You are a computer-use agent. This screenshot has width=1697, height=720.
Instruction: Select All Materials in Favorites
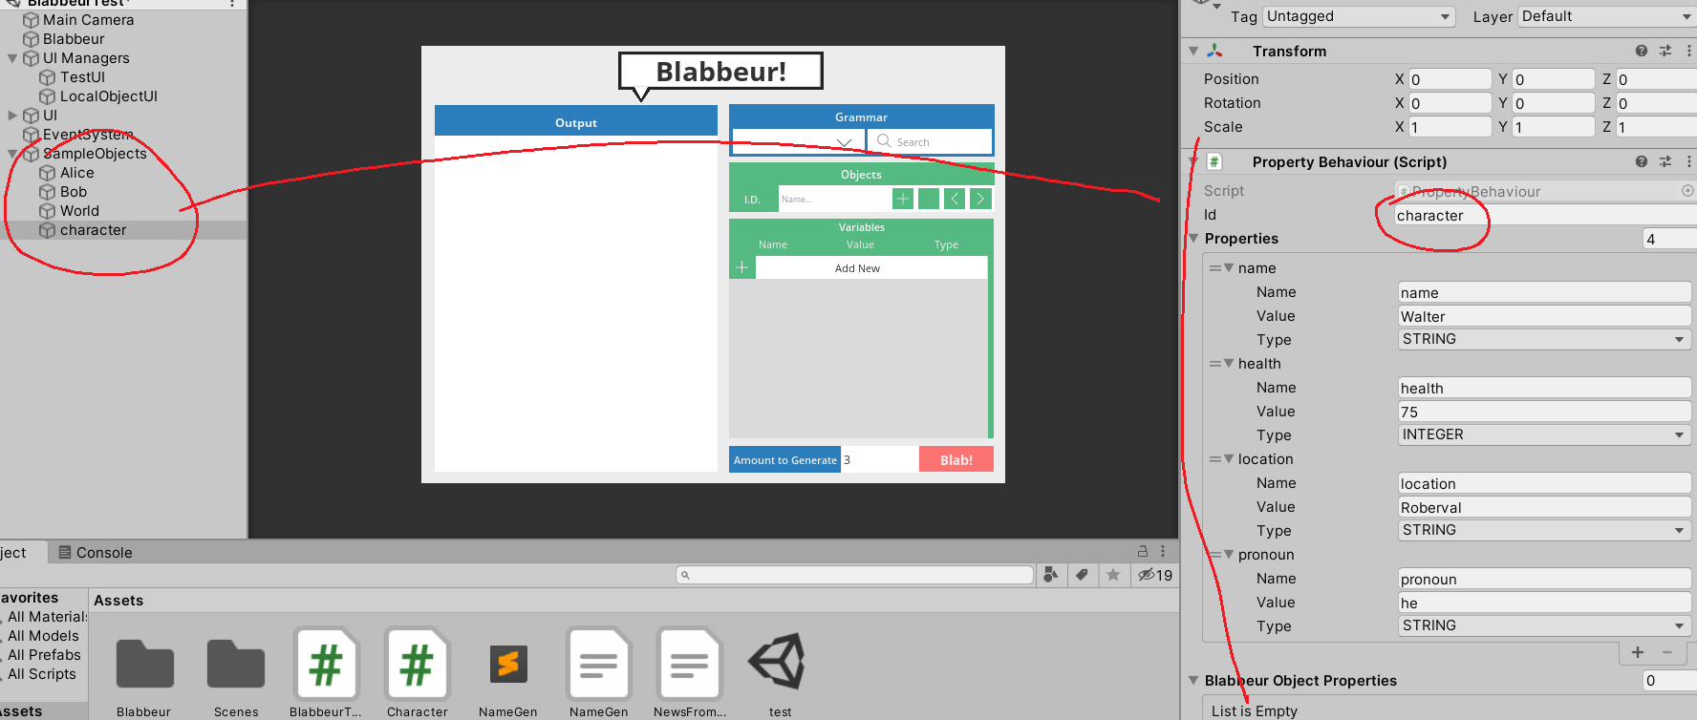(x=45, y=617)
